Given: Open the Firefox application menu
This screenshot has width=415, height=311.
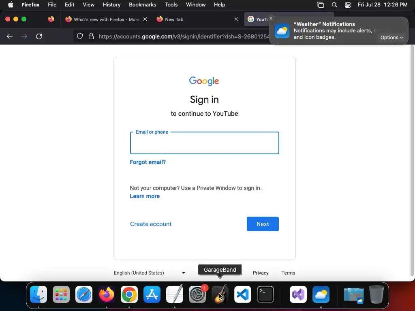Looking at the screenshot, I should pyautogui.click(x=30, y=5).
